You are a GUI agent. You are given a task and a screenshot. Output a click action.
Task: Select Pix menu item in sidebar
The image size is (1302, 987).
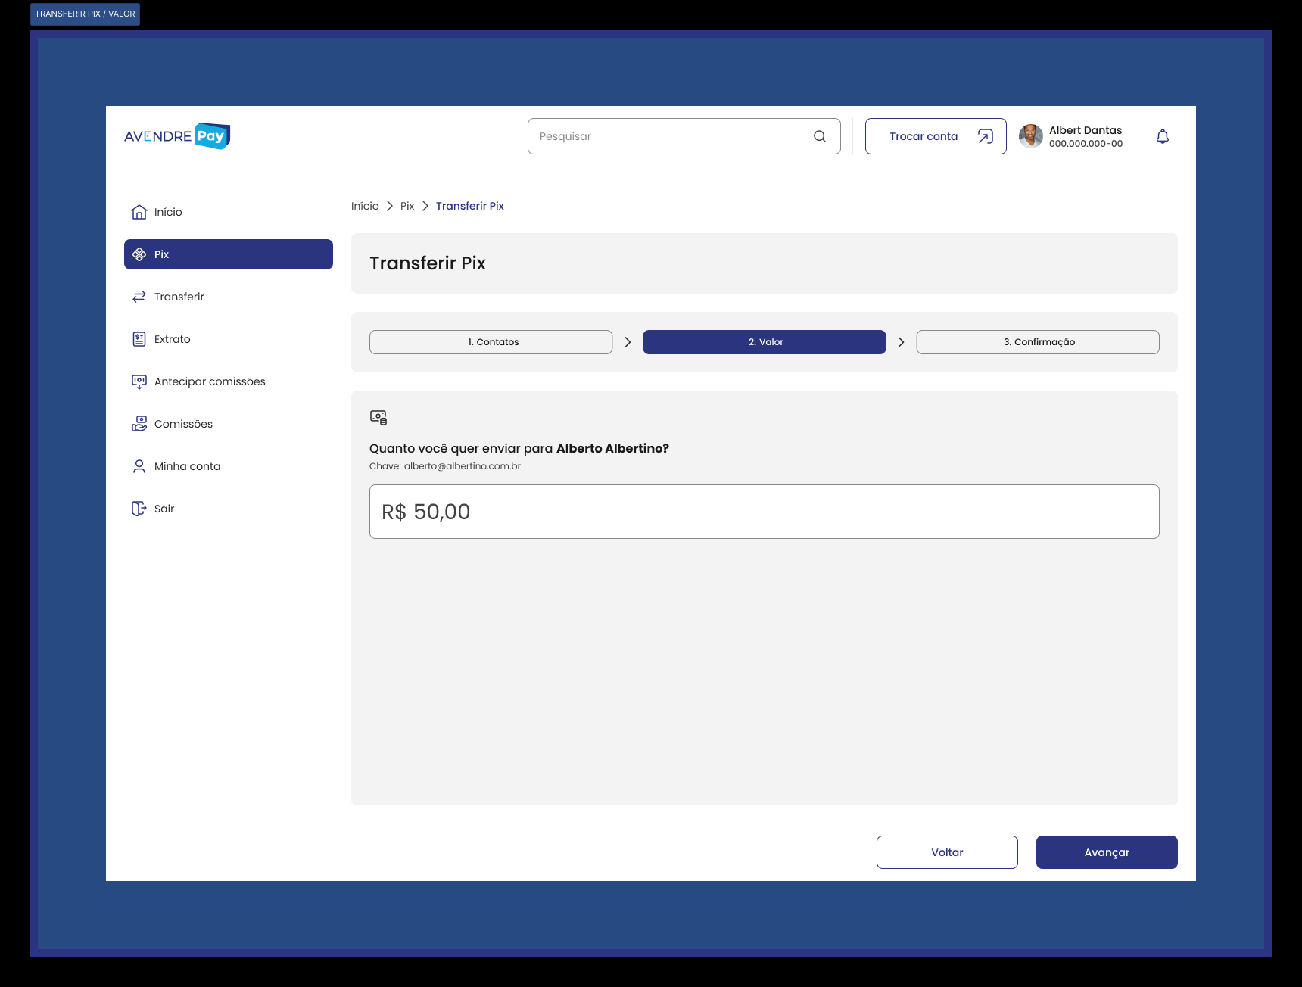[229, 254]
